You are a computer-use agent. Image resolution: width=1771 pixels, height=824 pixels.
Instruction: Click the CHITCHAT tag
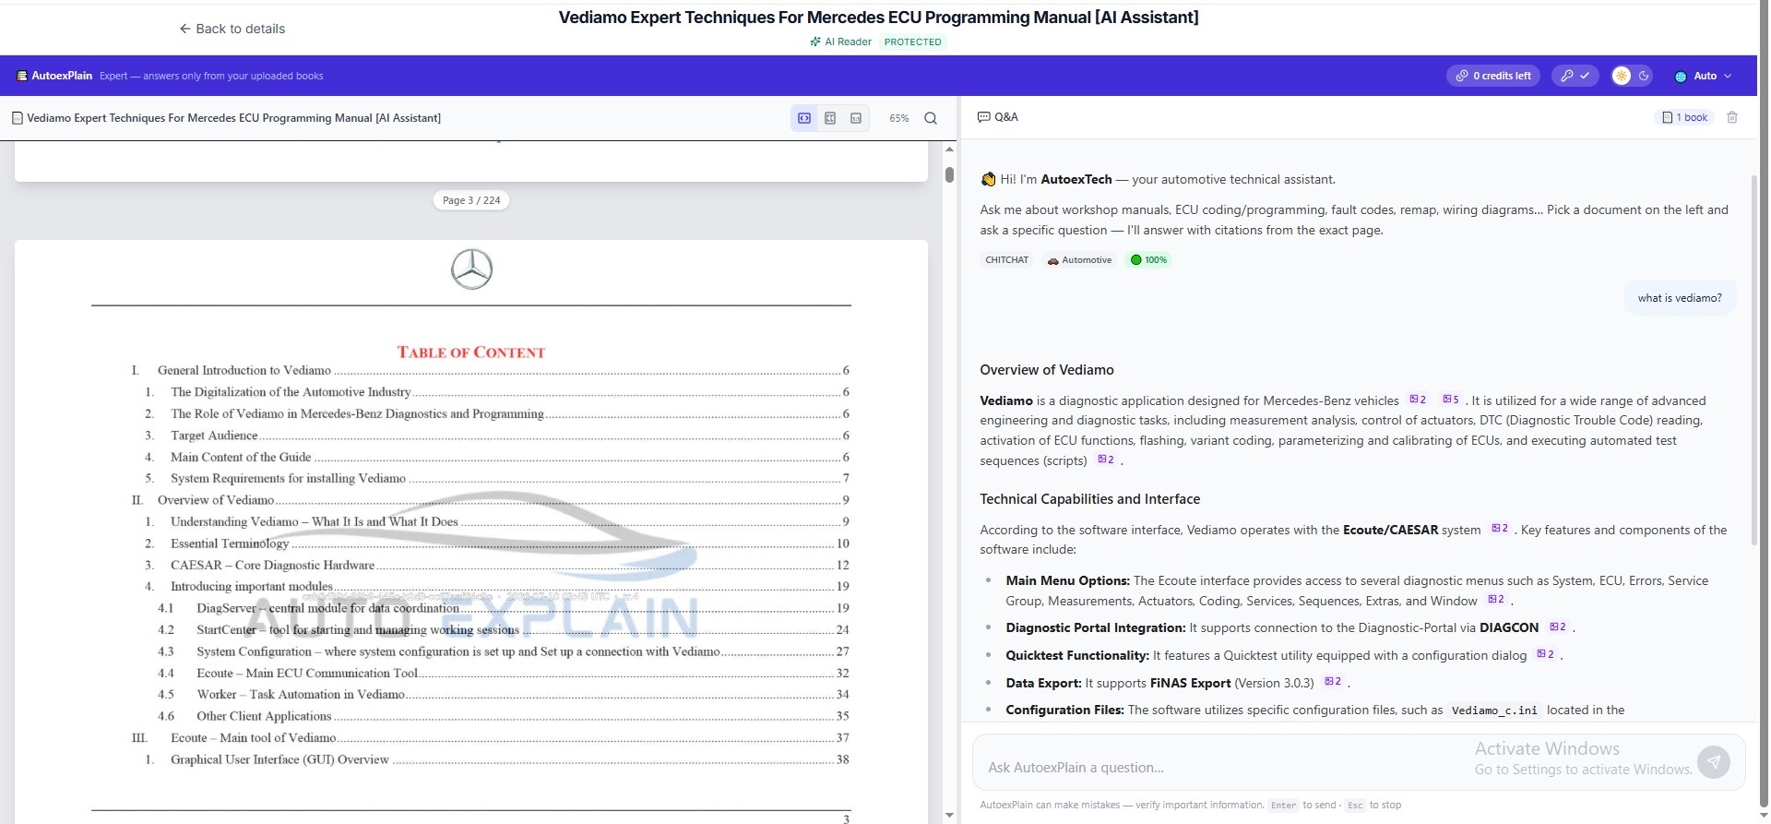[x=1006, y=260]
